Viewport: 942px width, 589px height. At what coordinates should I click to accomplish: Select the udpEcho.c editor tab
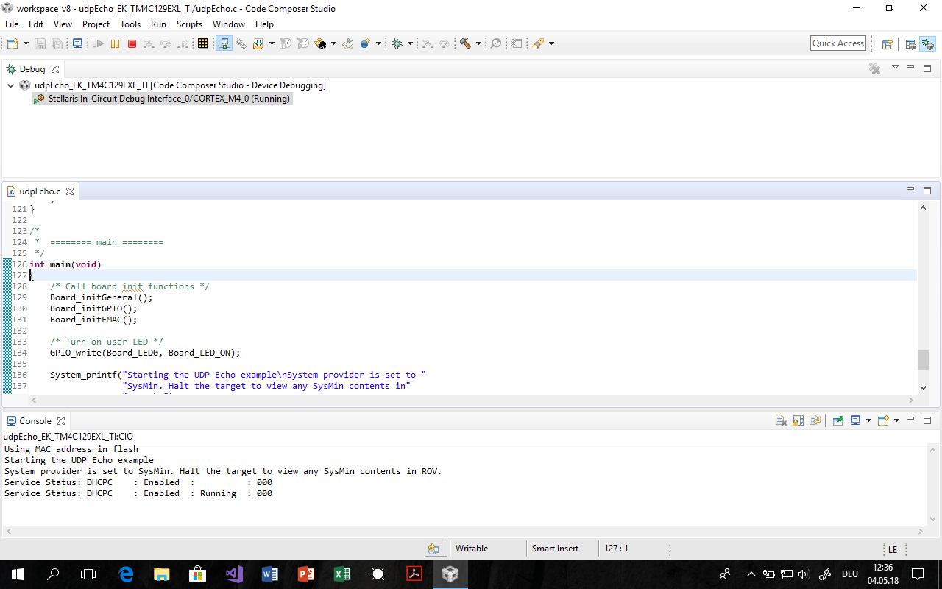(x=40, y=191)
